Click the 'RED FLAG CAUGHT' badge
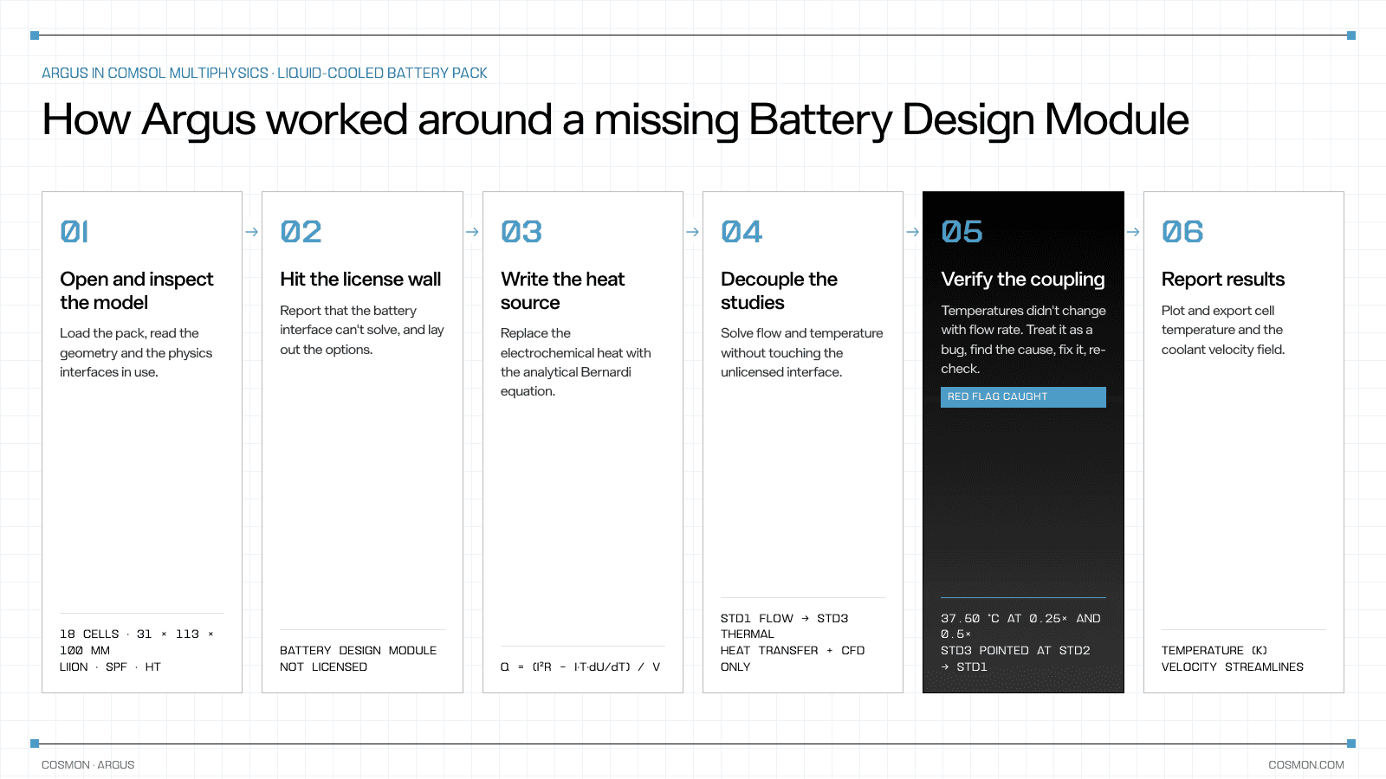The height and width of the screenshot is (779, 1386). (1023, 396)
